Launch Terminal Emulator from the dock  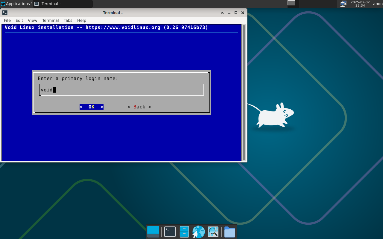[x=170, y=232]
